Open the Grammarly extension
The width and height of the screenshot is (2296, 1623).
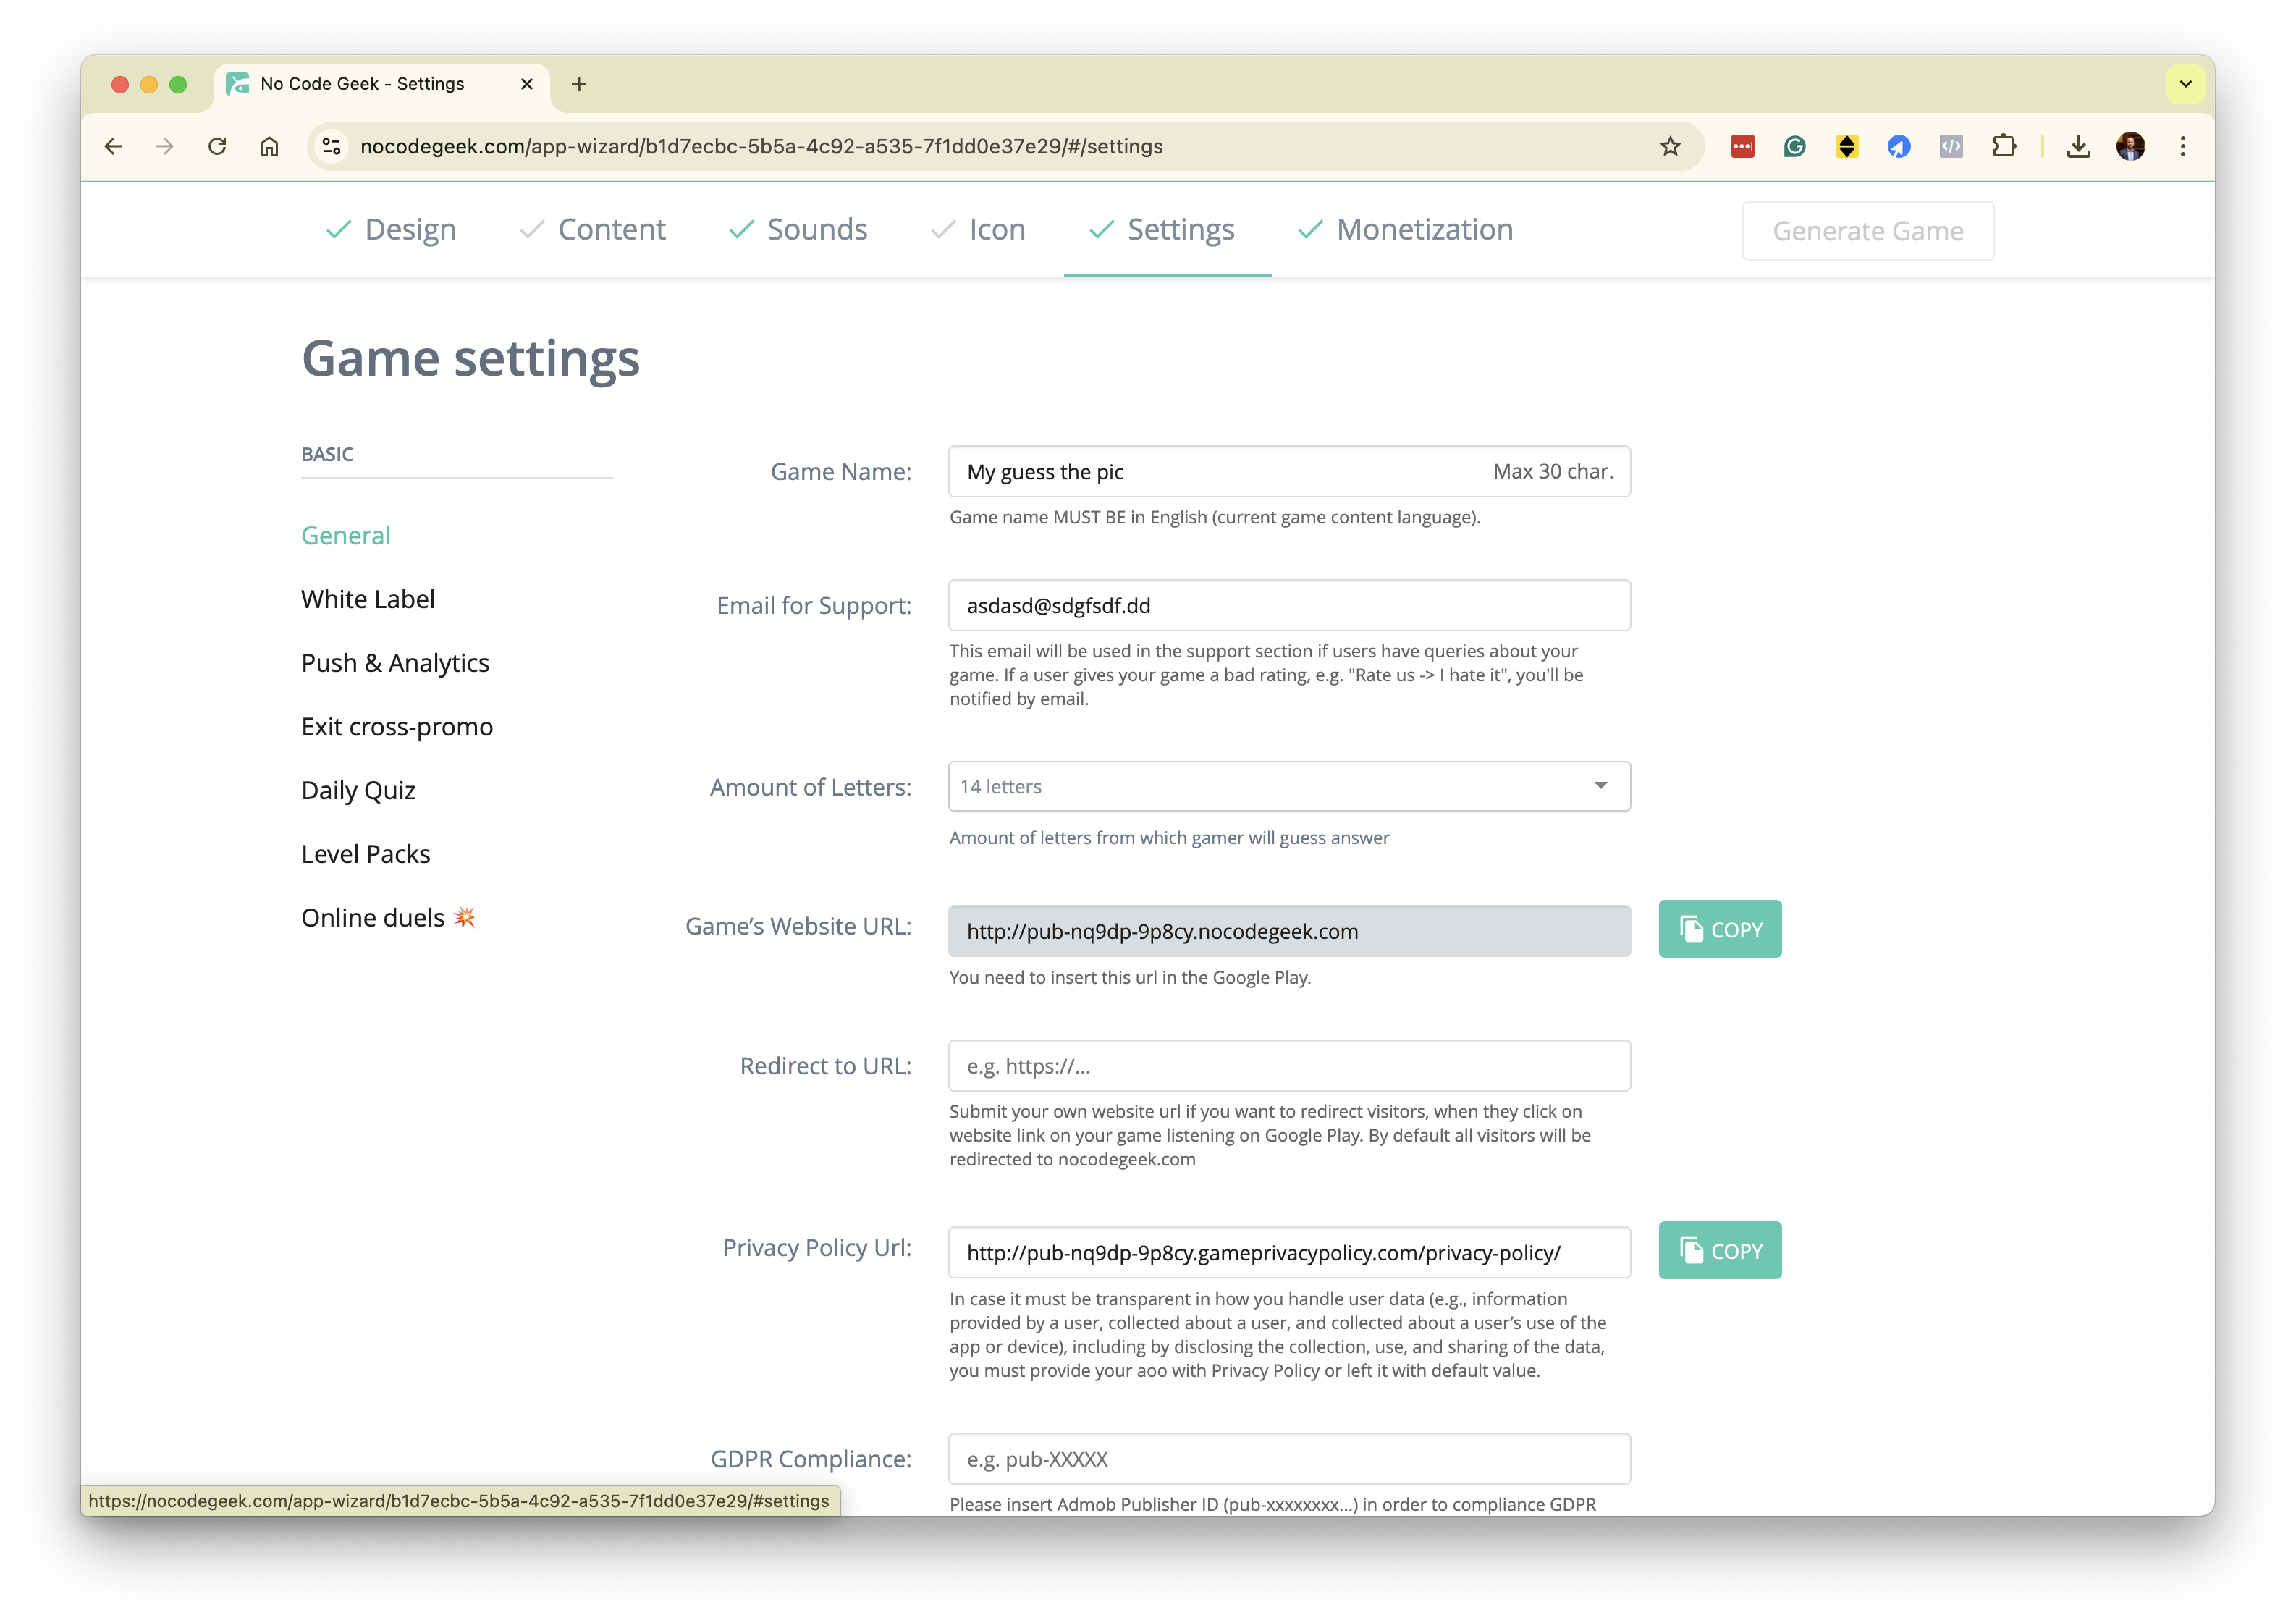pyautogui.click(x=1795, y=146)
